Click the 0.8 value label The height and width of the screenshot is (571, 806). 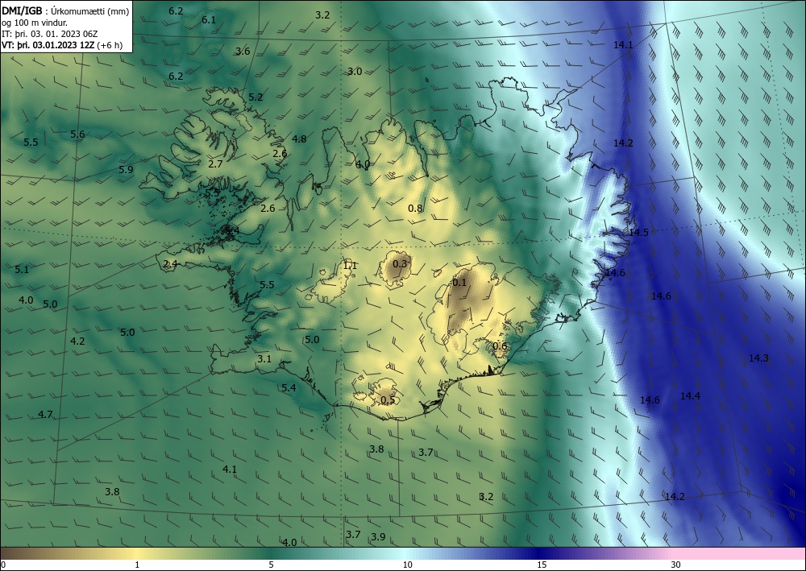(415, 208)
